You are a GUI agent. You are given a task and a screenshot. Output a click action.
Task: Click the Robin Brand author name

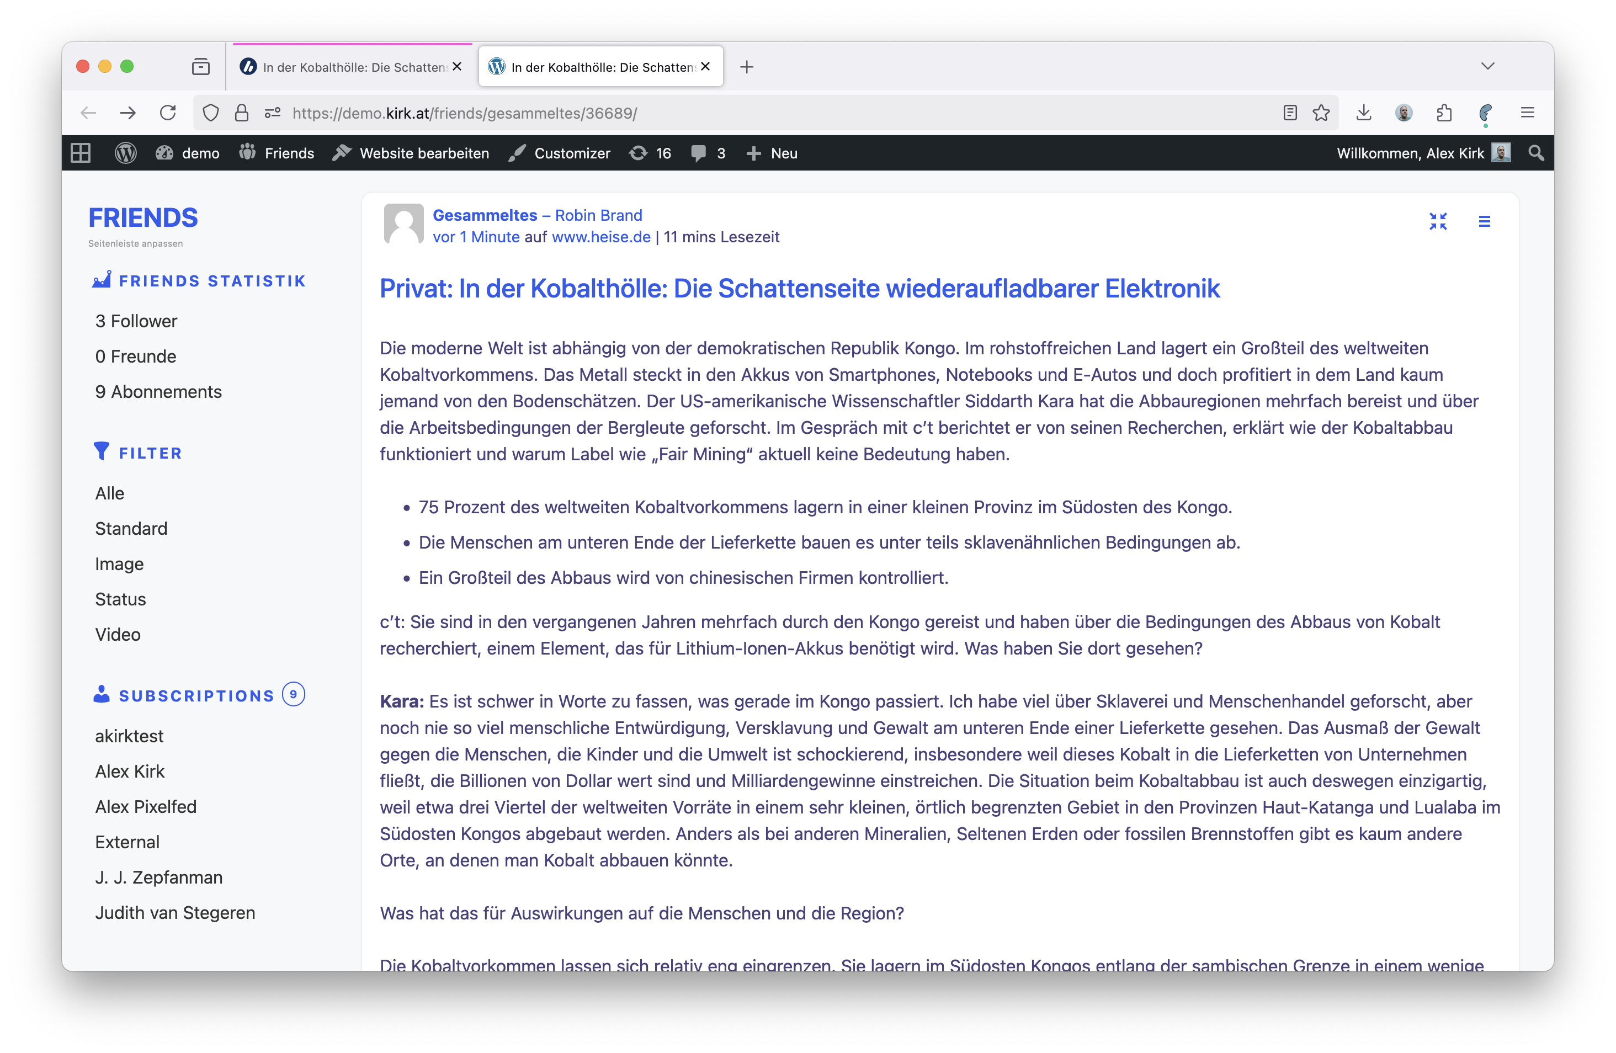[598, 215]
